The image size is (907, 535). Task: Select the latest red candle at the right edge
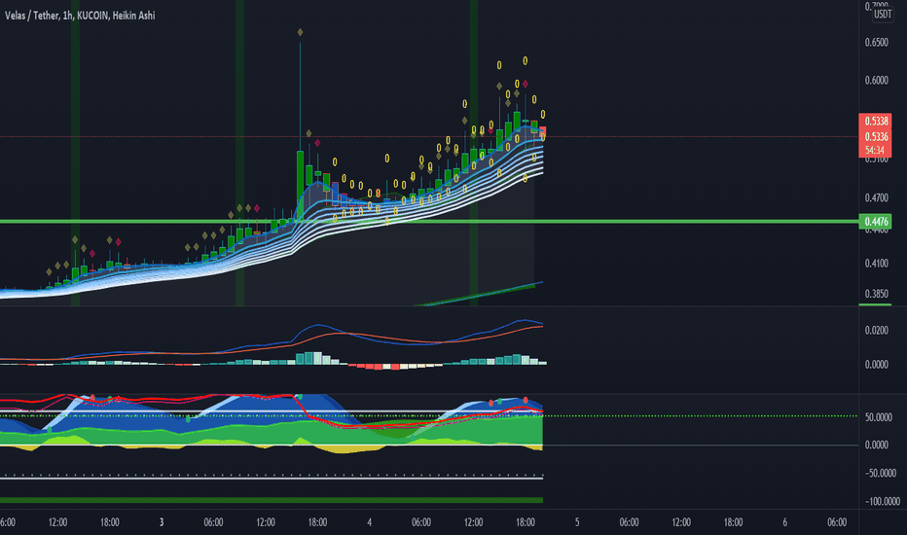point(543,132)
